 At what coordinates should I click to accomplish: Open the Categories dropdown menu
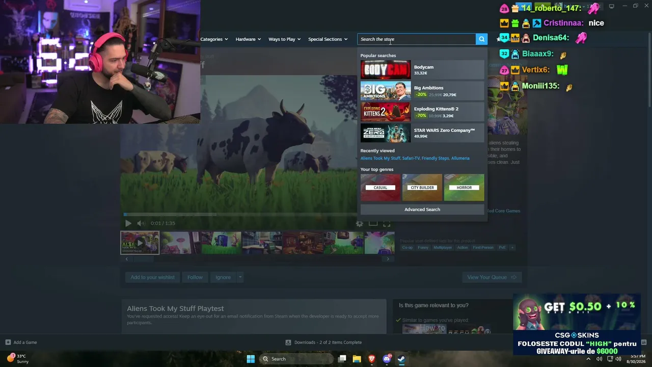click(214, 39)
